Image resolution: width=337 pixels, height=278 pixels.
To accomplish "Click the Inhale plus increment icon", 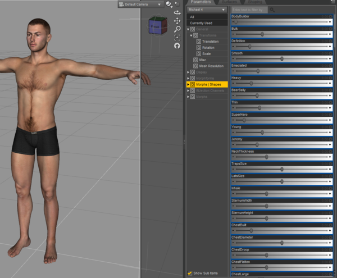I will coord(330,194).
